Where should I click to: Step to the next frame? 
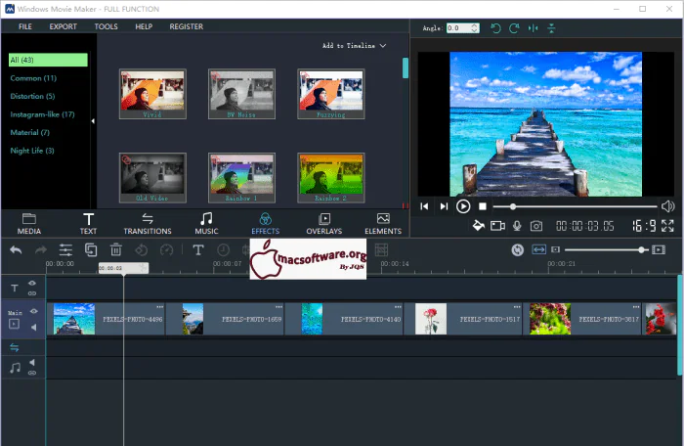click(444, 206)
